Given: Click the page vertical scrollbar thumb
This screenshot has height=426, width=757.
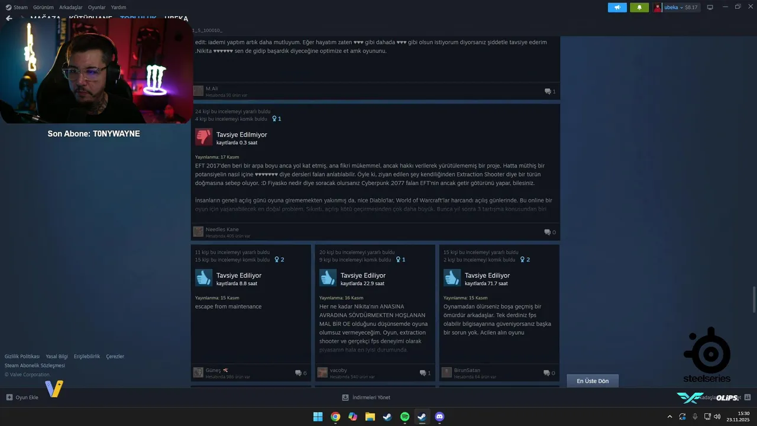Looking at the screenshot, I should pyautogui.click(x=754, y=299).
